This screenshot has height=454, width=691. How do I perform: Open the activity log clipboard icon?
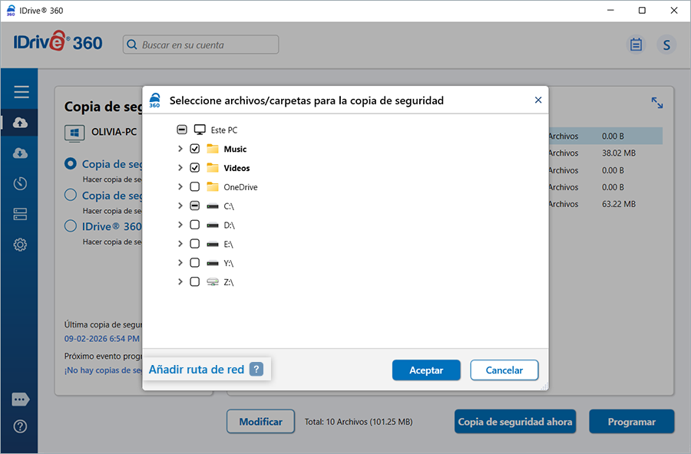click(636, 44)
